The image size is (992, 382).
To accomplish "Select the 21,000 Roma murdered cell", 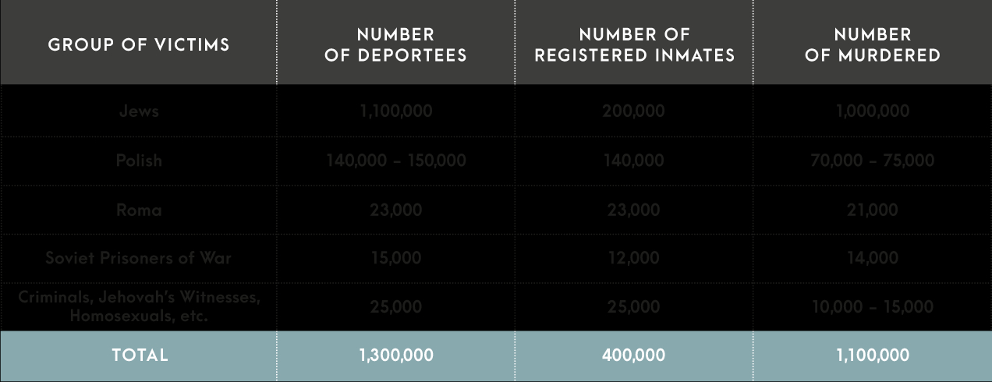I will [x=873, y=210].
